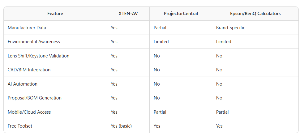Select the Epson/BenQ Calculators header
The image size is (304, 135).
pyautogui.click(x=255, y=14)
